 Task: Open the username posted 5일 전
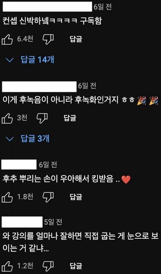(22, 222)
